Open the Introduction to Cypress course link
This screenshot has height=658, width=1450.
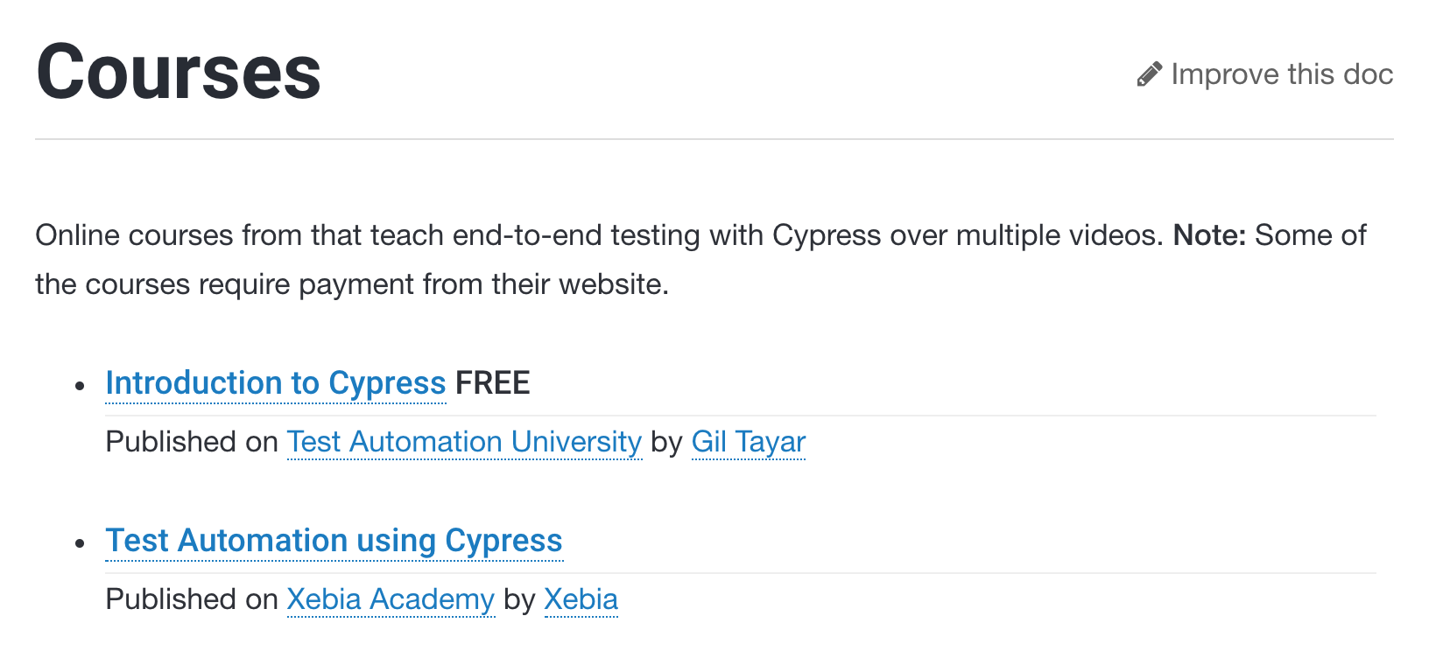(275, 383)
